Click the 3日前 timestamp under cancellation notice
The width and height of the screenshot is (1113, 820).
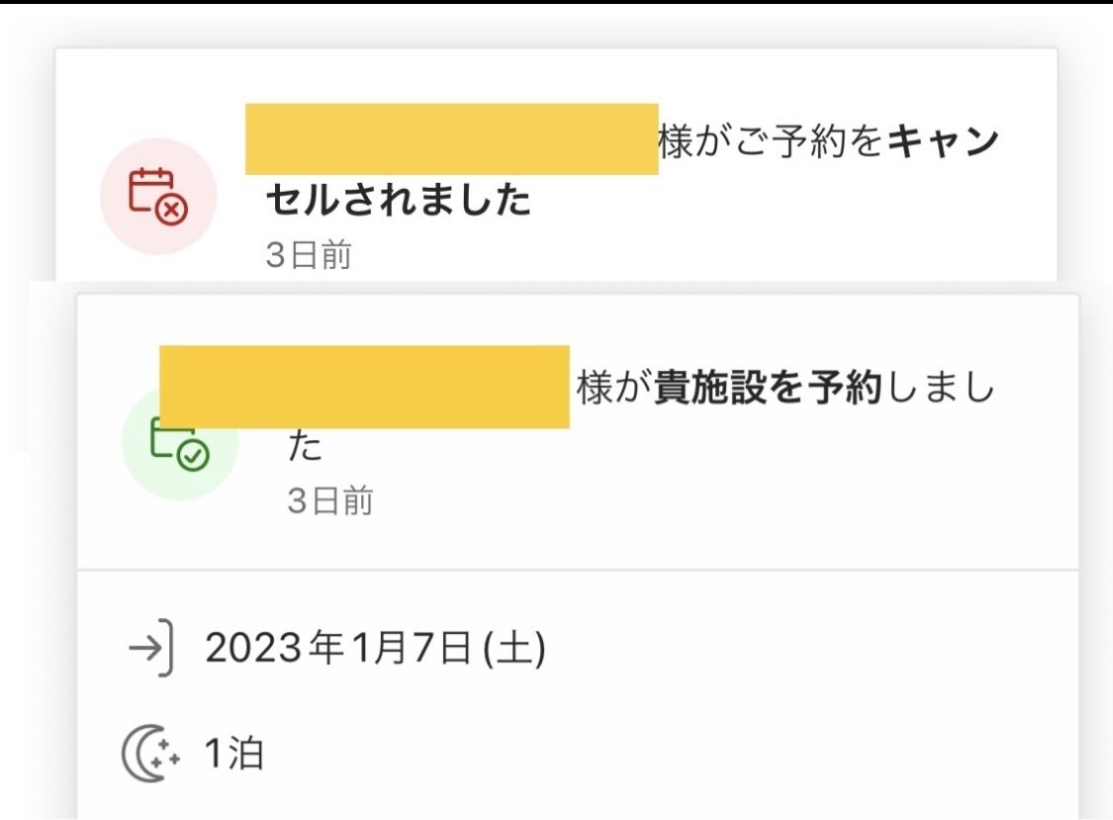(309, 256)
